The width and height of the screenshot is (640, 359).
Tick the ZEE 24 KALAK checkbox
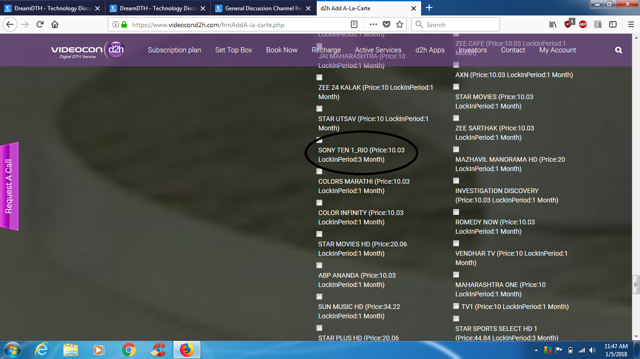tap(319, 78)
